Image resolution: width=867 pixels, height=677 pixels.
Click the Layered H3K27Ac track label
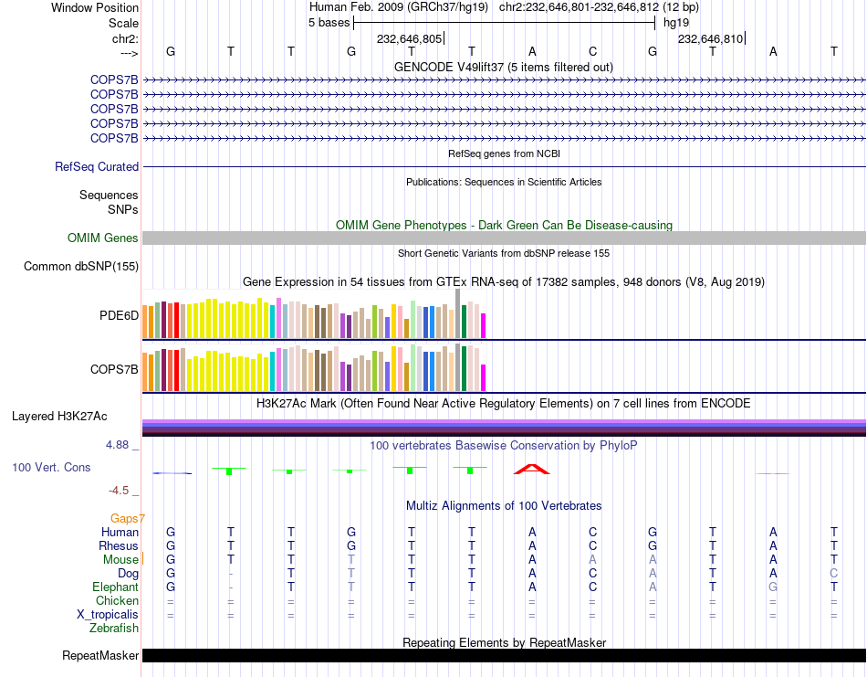pos(59,417)
